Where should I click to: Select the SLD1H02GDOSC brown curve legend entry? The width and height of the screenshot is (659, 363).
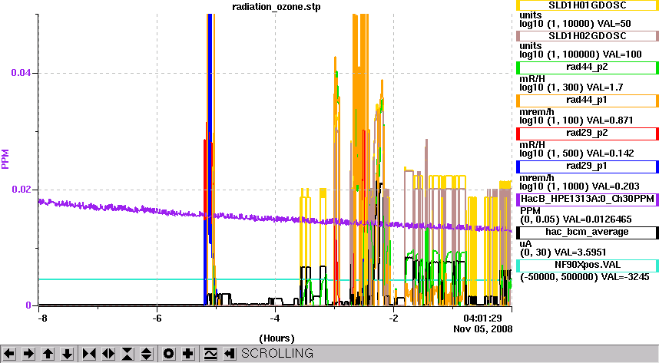(x=587, y=36)
